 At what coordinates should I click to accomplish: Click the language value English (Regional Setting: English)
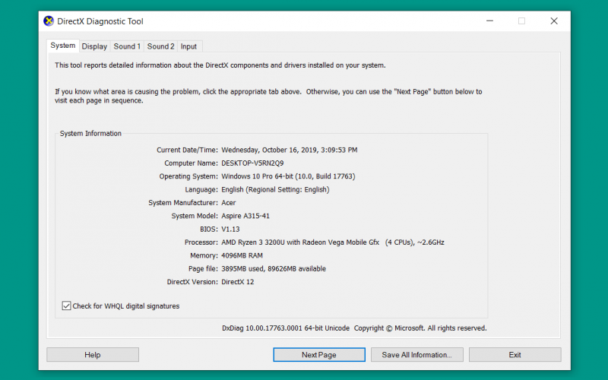coord(275,189)
